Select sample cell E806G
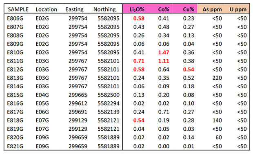Image resolution: width=253 pixels, height=154 pixels. [x=15, y=18]
